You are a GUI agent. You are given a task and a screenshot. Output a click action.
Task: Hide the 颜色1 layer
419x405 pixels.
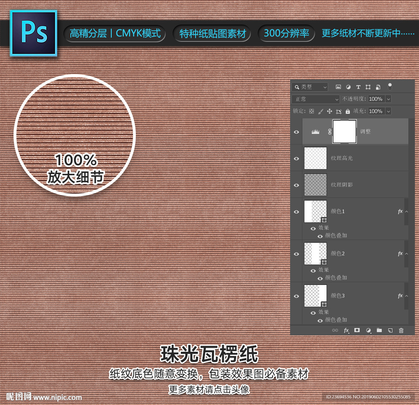296,212
